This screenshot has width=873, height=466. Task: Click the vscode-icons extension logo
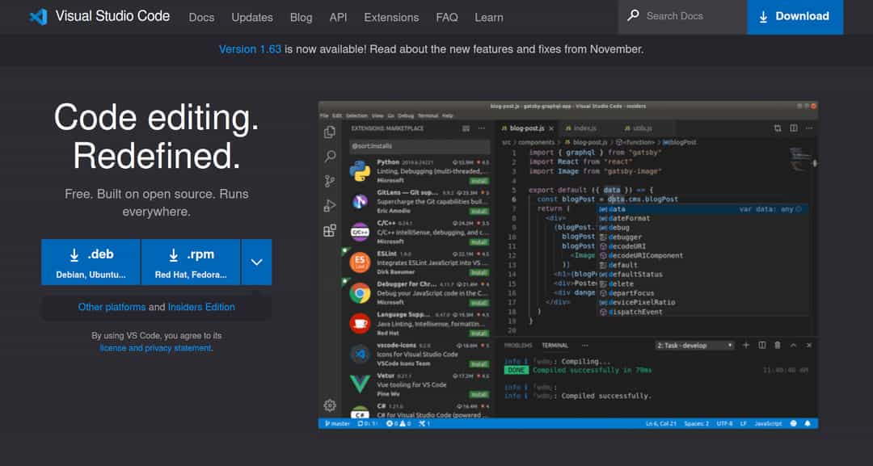(x=361, y=354)
